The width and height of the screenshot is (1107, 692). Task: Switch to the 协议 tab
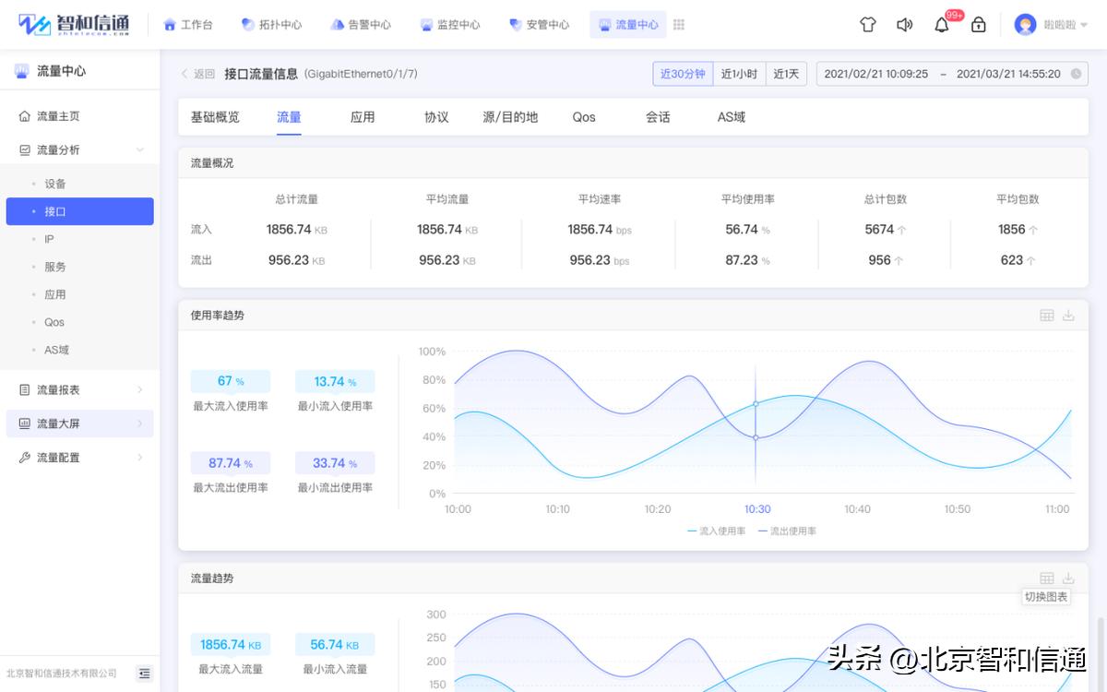coord(435,117)
